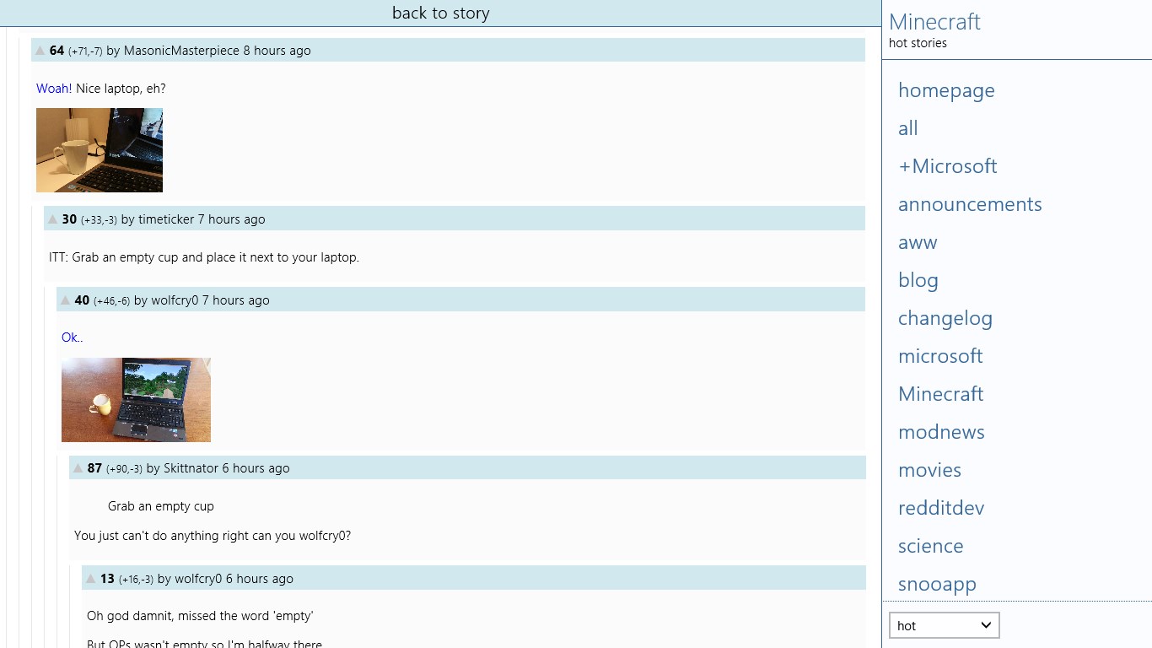Open the 'hot' sort dropdown
This screenshot has width=1152, height=648.
click(945, 625)
